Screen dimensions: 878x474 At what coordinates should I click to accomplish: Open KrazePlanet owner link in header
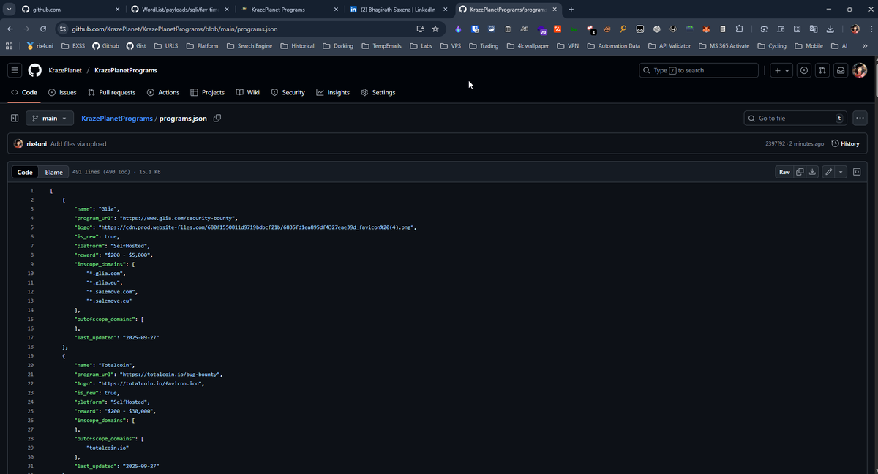tap(65, 70)
